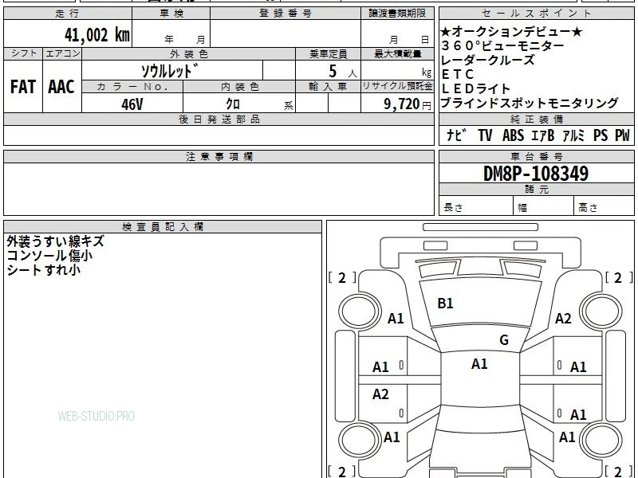Click the AAC air conditioner value
This screenshot has height=478, width=638.
point(61,87)
